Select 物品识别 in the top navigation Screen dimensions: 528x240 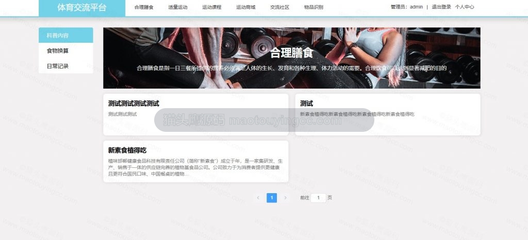313,7
